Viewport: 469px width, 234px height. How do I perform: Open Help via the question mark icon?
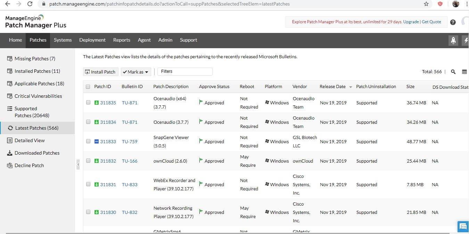[x=453, y=22]
